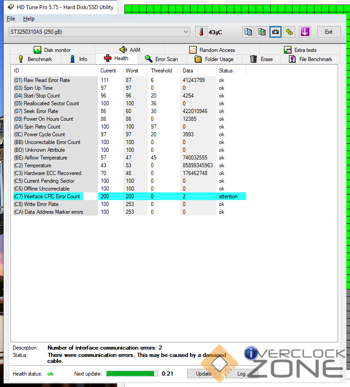Click the ID column header
350x387 pixels.
click(54, 71)
